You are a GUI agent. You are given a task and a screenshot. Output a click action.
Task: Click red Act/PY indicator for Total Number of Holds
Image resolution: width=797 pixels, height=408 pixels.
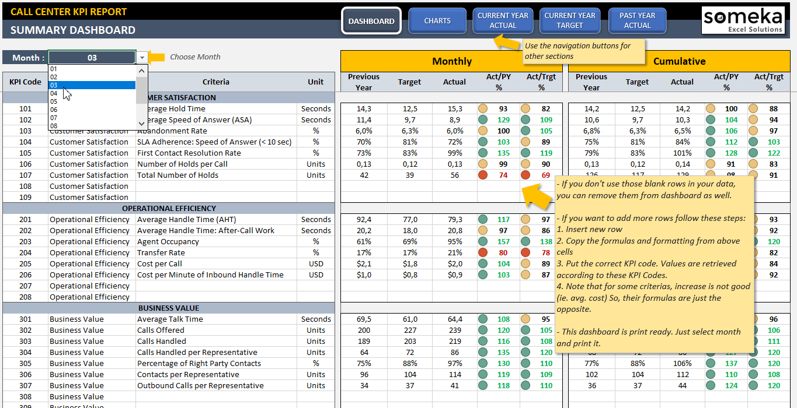[483, 175]
